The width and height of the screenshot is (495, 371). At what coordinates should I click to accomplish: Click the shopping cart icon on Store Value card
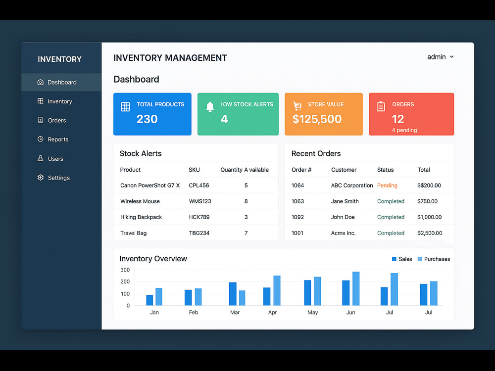coord(297,106)
